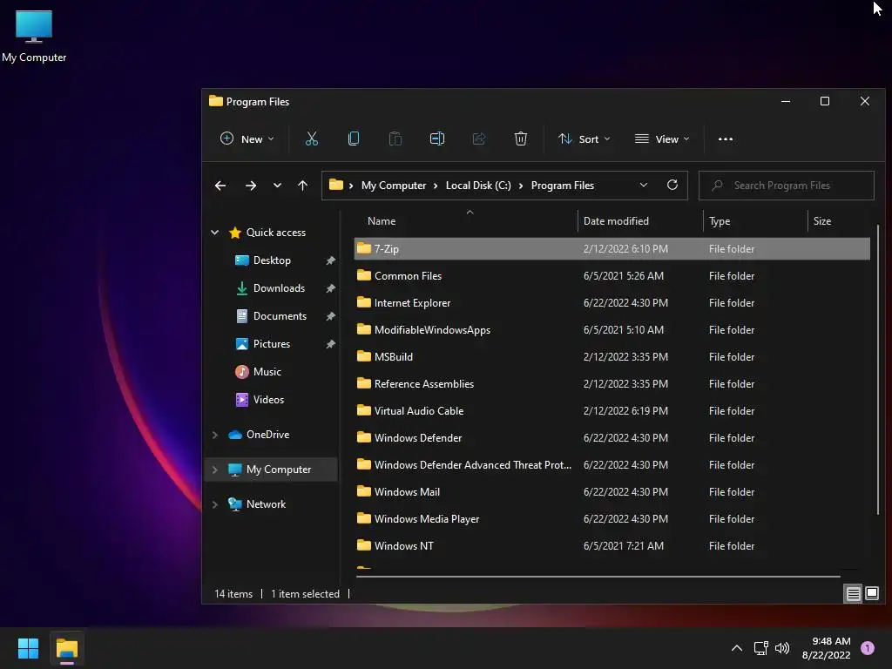
Task: Go up one level with up arrow
Action: (x=302, y=186)
